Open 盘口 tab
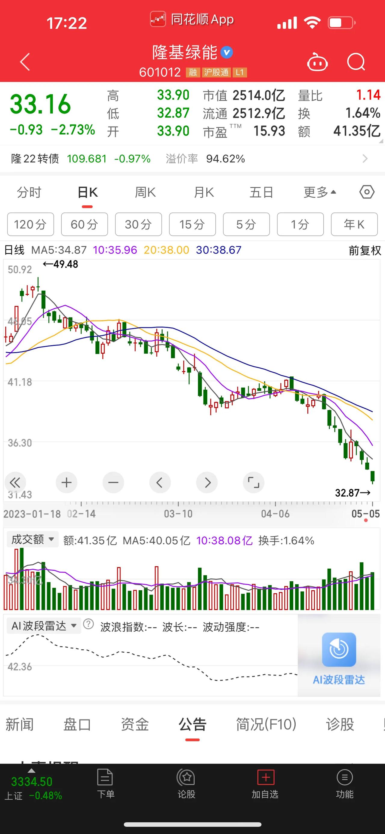This screenshot has width=385, height=834. (77, 724)
